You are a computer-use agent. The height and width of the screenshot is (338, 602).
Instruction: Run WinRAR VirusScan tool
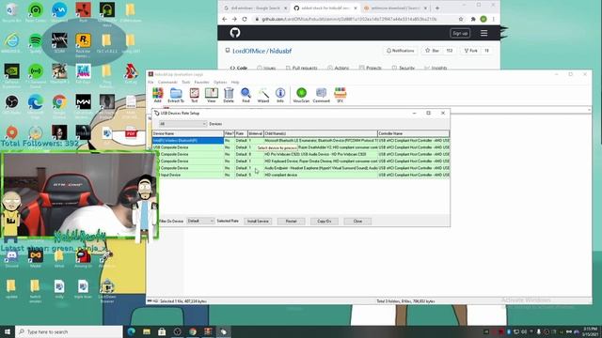tap(301, 95)
